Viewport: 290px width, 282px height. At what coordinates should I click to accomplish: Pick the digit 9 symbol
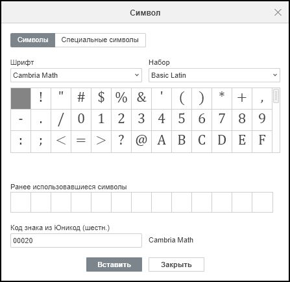[262, 120]
